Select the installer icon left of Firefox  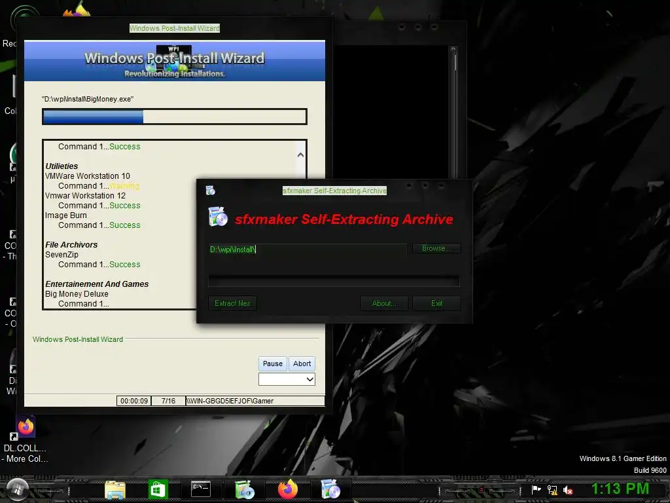(x=245, y=489)
